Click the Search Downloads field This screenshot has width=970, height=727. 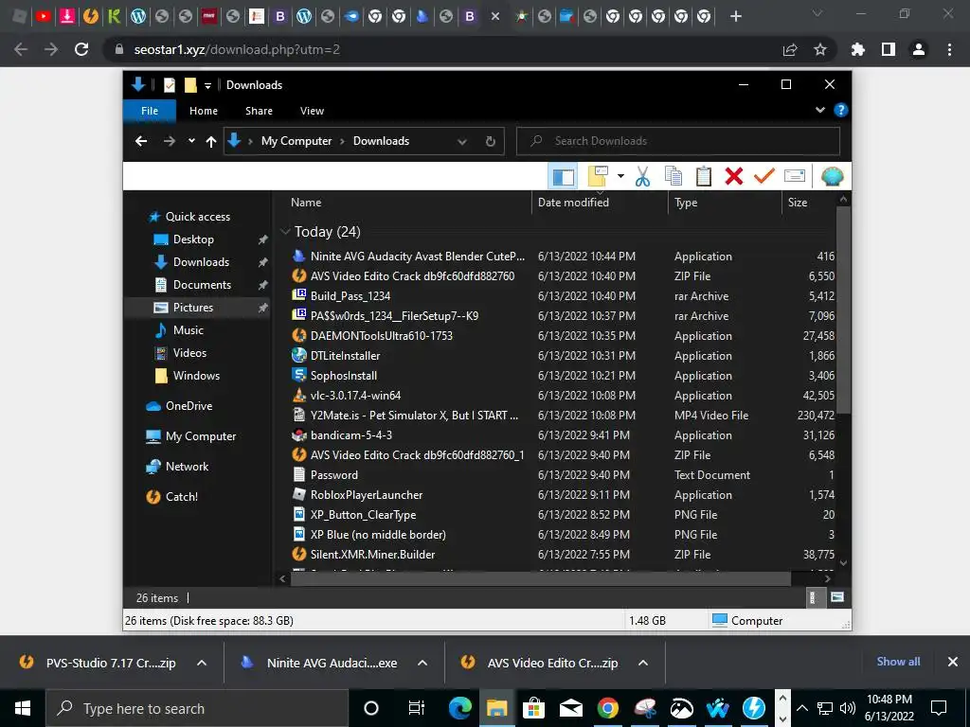pos(678,141)
